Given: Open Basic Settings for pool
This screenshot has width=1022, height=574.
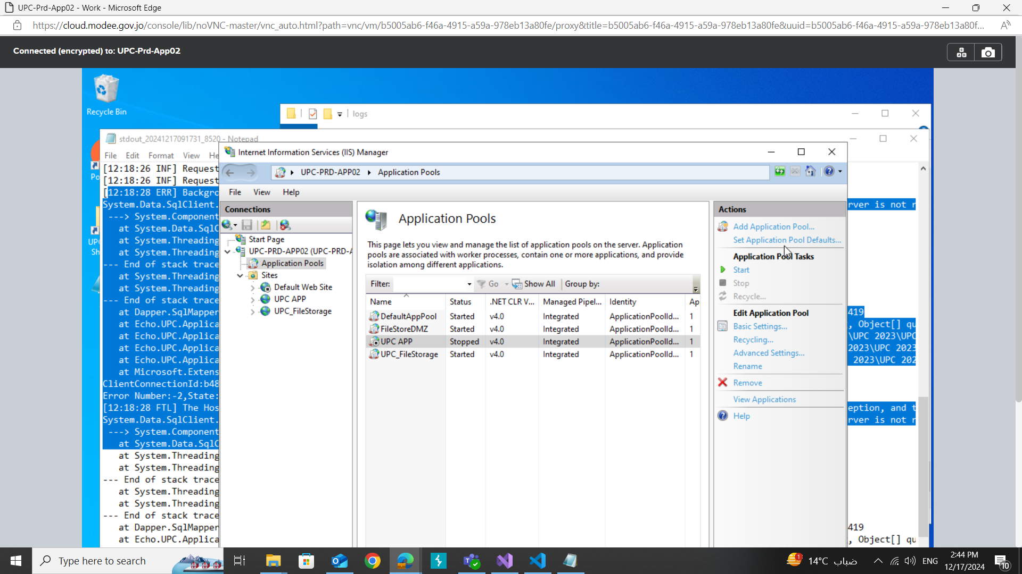Looking at the screenshot, I should coord(760,326).
